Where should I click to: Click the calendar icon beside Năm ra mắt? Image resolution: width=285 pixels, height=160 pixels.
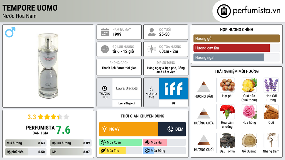(x=105, y=32)
